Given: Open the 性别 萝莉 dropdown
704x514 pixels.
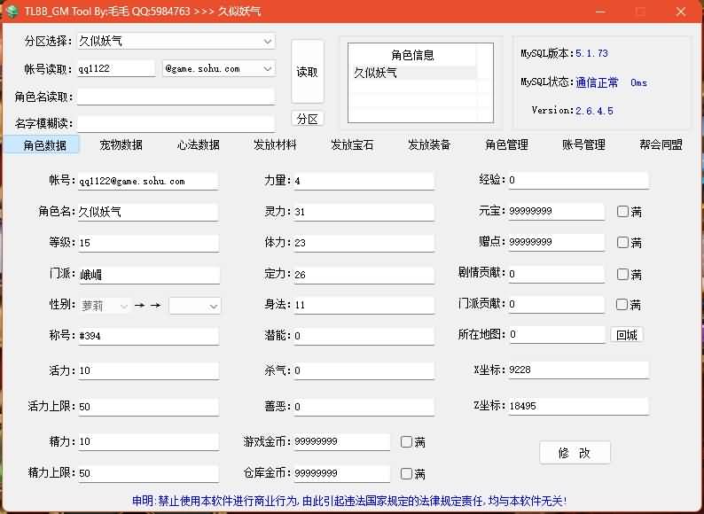Looking at the screenshot, I should click(x=105, y=306).
